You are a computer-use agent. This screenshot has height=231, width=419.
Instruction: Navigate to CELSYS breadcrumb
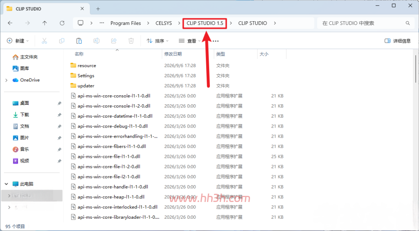[164, 23]
